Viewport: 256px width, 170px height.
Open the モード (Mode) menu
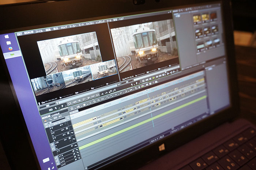tap(81, 25)
